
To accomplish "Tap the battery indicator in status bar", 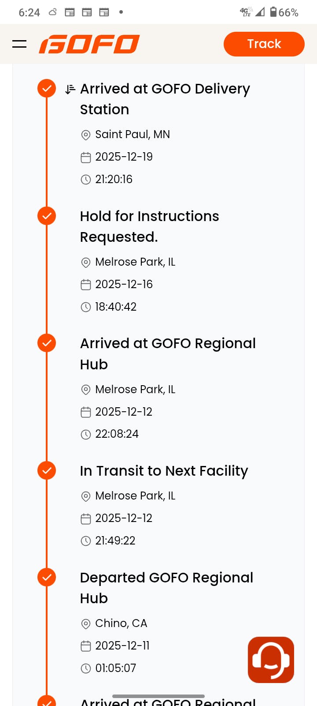I will coord(273,12).
